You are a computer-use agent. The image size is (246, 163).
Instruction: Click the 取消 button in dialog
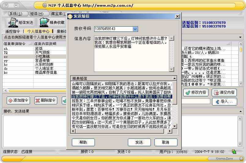click(x=166, y=142)
